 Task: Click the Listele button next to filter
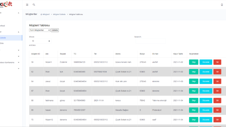[55, 30]
